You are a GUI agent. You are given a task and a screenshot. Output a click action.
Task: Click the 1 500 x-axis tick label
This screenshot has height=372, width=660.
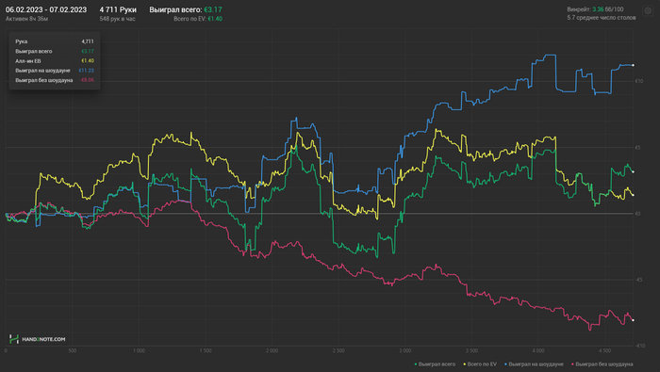point(205,350)
